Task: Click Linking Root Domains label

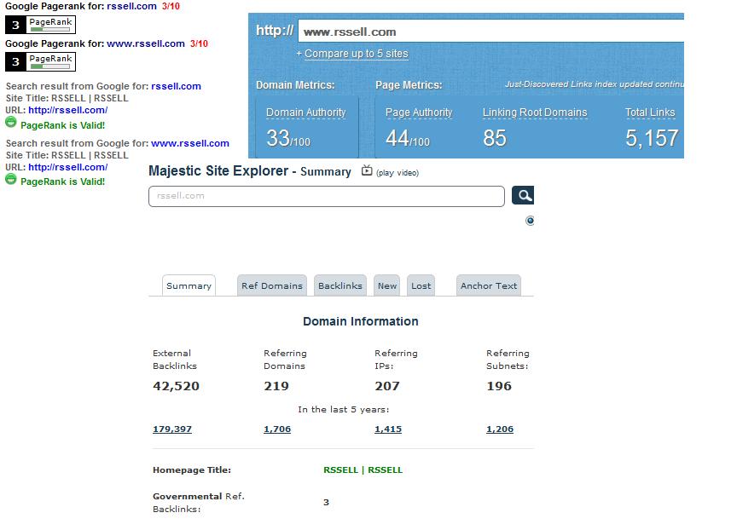Action: click(535, 112)
